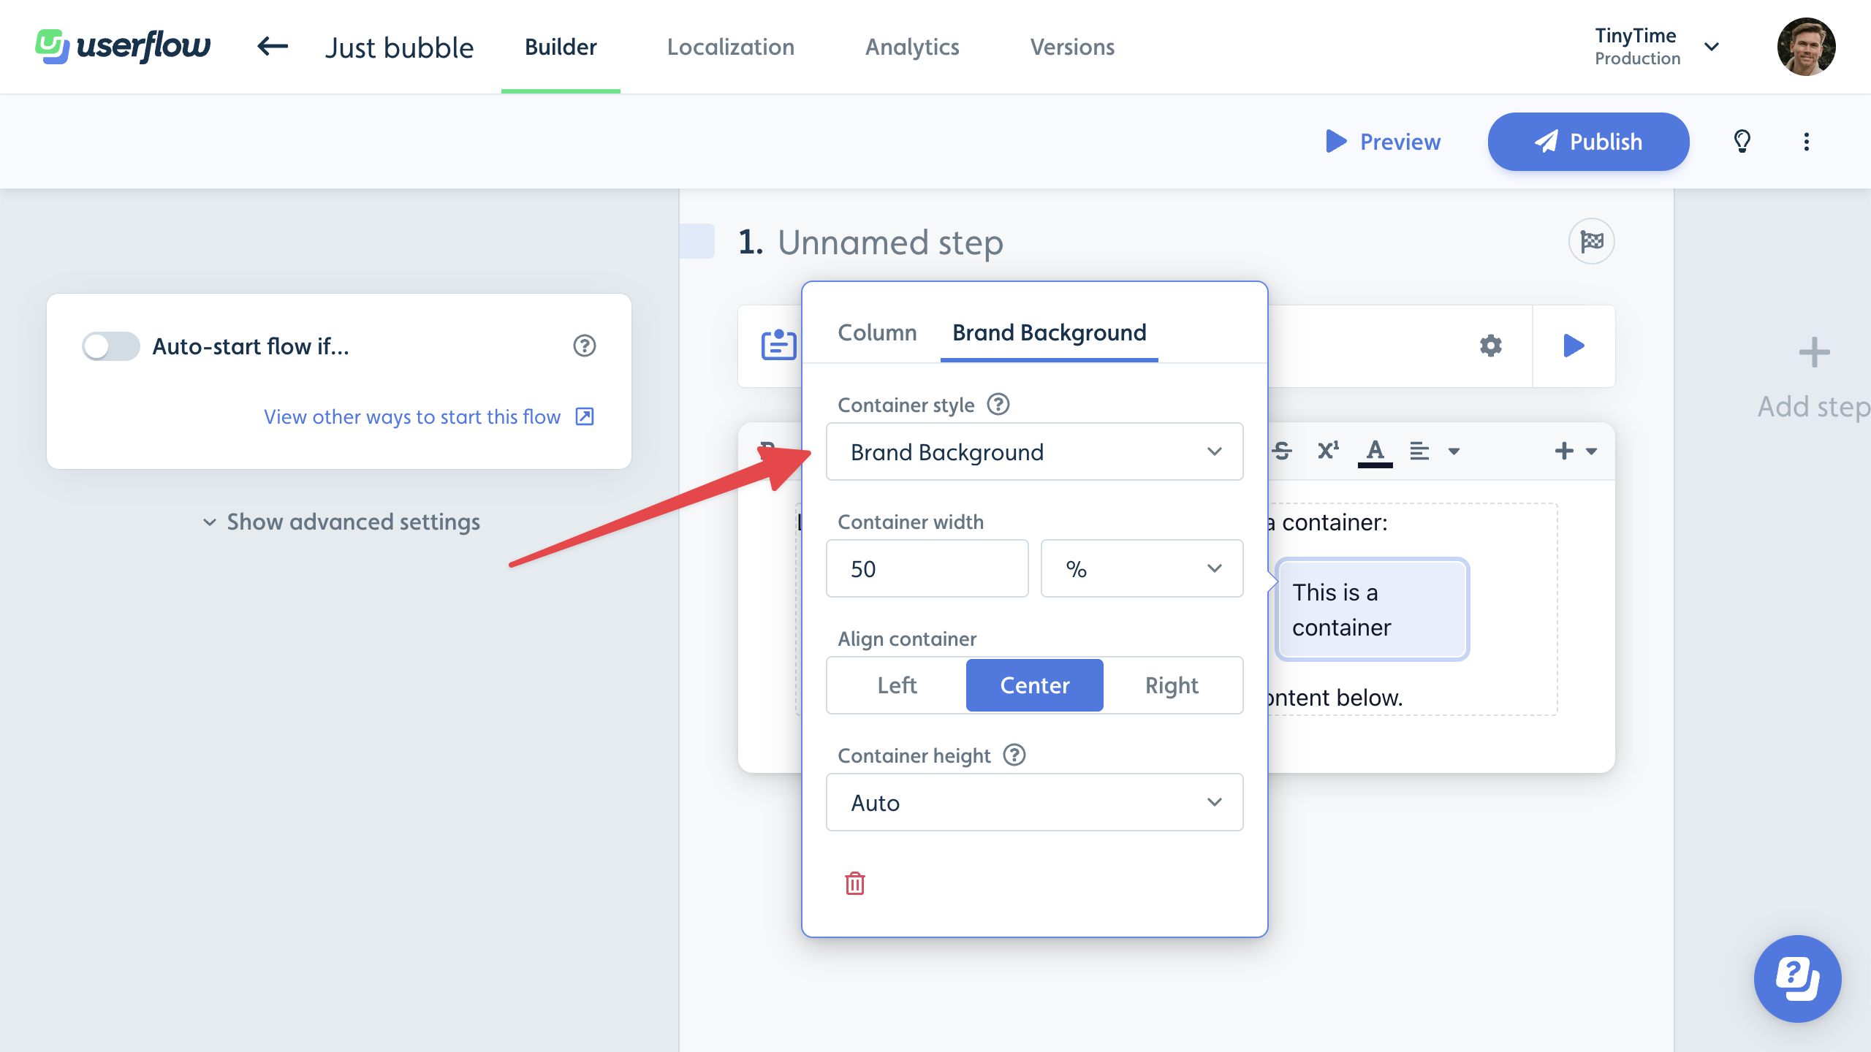Open View other ways to start link

click(x=429, y=416)
